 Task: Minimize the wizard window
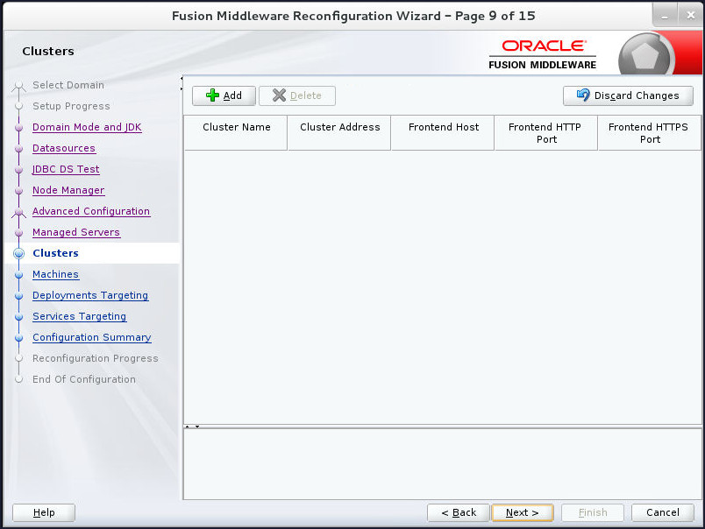click(x=665, y=16)
